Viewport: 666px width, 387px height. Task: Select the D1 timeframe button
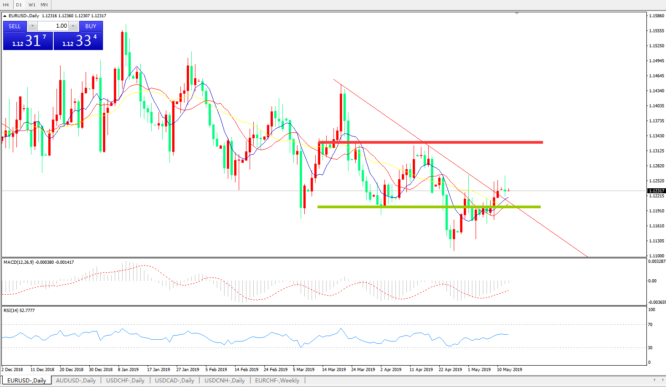coord(19,5)
